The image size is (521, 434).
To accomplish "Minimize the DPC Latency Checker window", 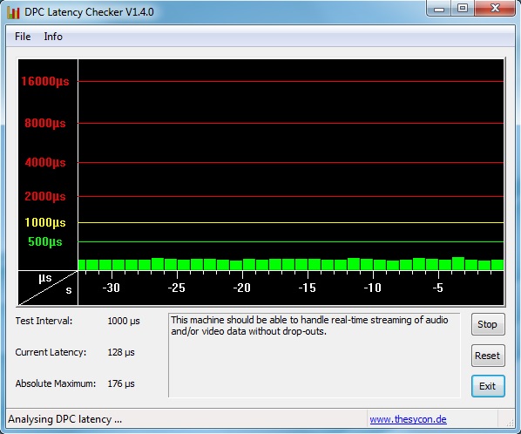I will pyautogui.click(x=439, y=8).
